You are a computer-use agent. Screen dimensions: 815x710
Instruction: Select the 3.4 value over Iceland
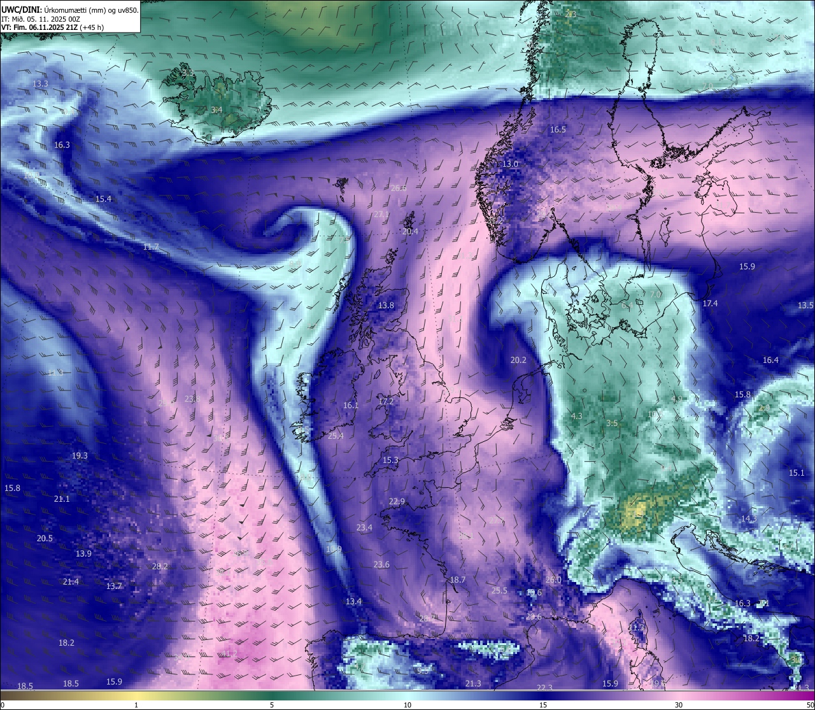click(216, 110)
